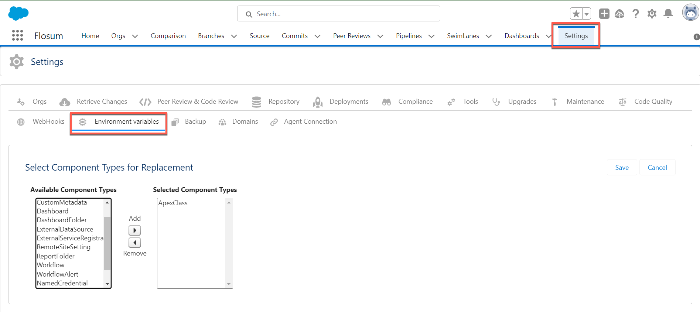Expand the SwimLanes navigation dropdown chevron
This screenshot has width=700, height=312.
489,36
